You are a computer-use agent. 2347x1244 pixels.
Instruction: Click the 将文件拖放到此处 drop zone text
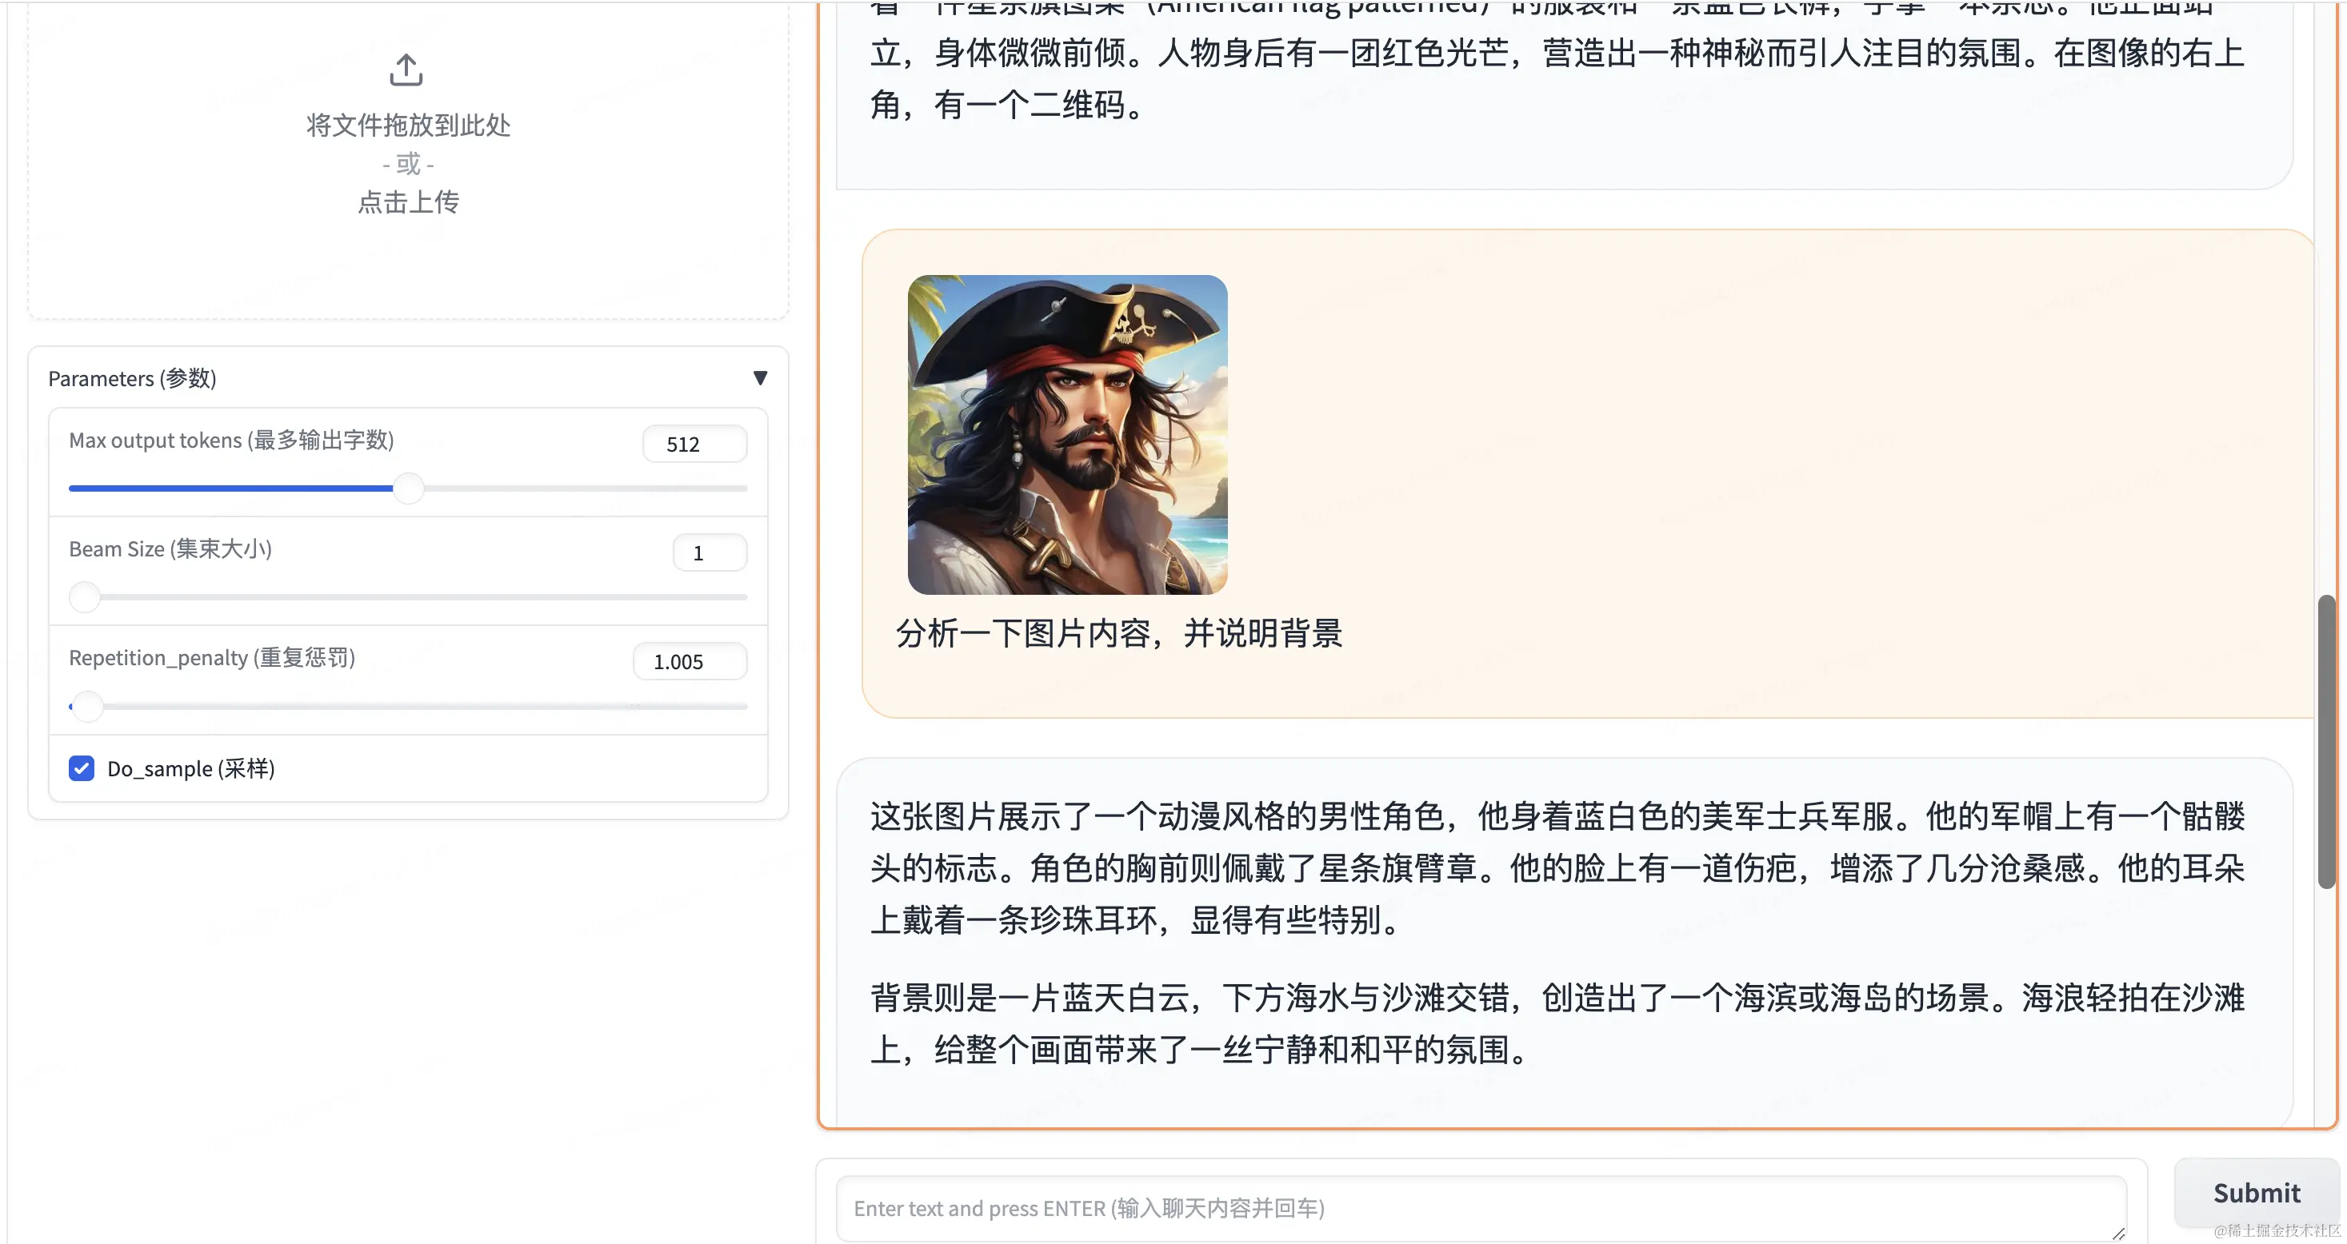407,125
